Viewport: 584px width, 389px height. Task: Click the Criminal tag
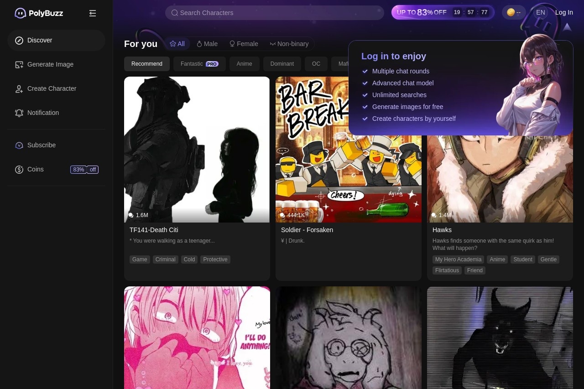point(166,259)
